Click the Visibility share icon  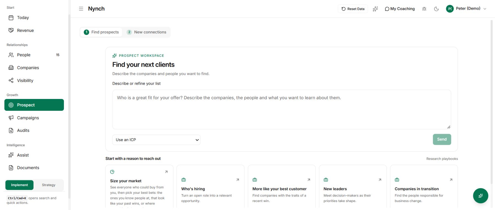pyautogui.click(x=11, y=80)
